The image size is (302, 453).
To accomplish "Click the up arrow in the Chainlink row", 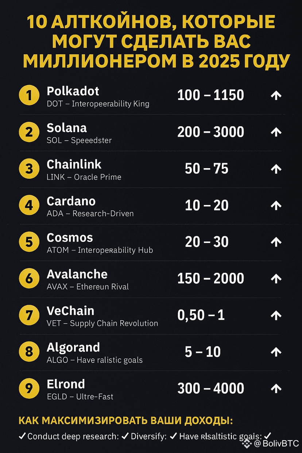I will point(276,169).
